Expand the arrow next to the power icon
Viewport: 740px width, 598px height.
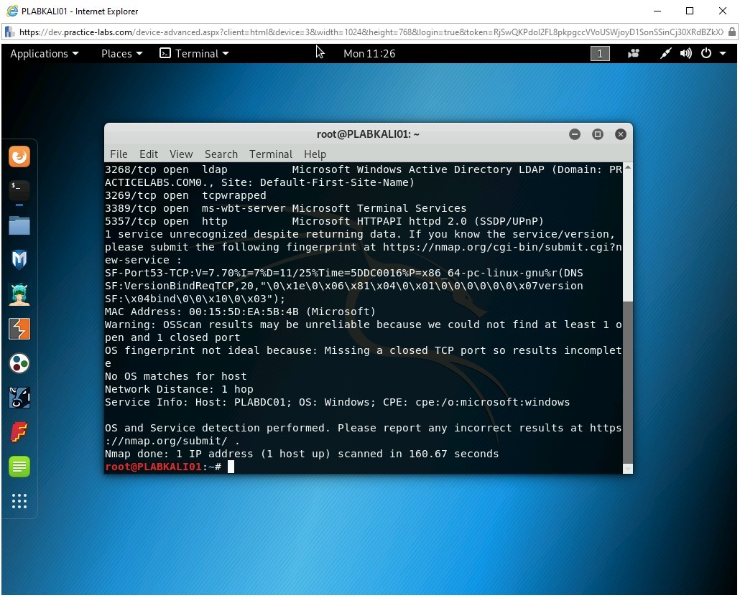click(723, 53)
